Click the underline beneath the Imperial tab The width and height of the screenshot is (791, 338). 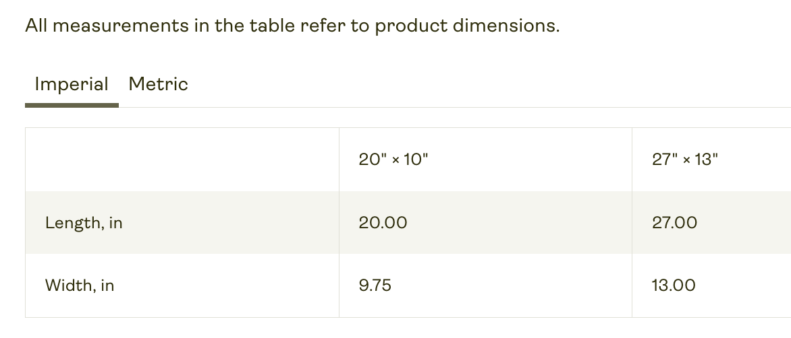[72, 105]
